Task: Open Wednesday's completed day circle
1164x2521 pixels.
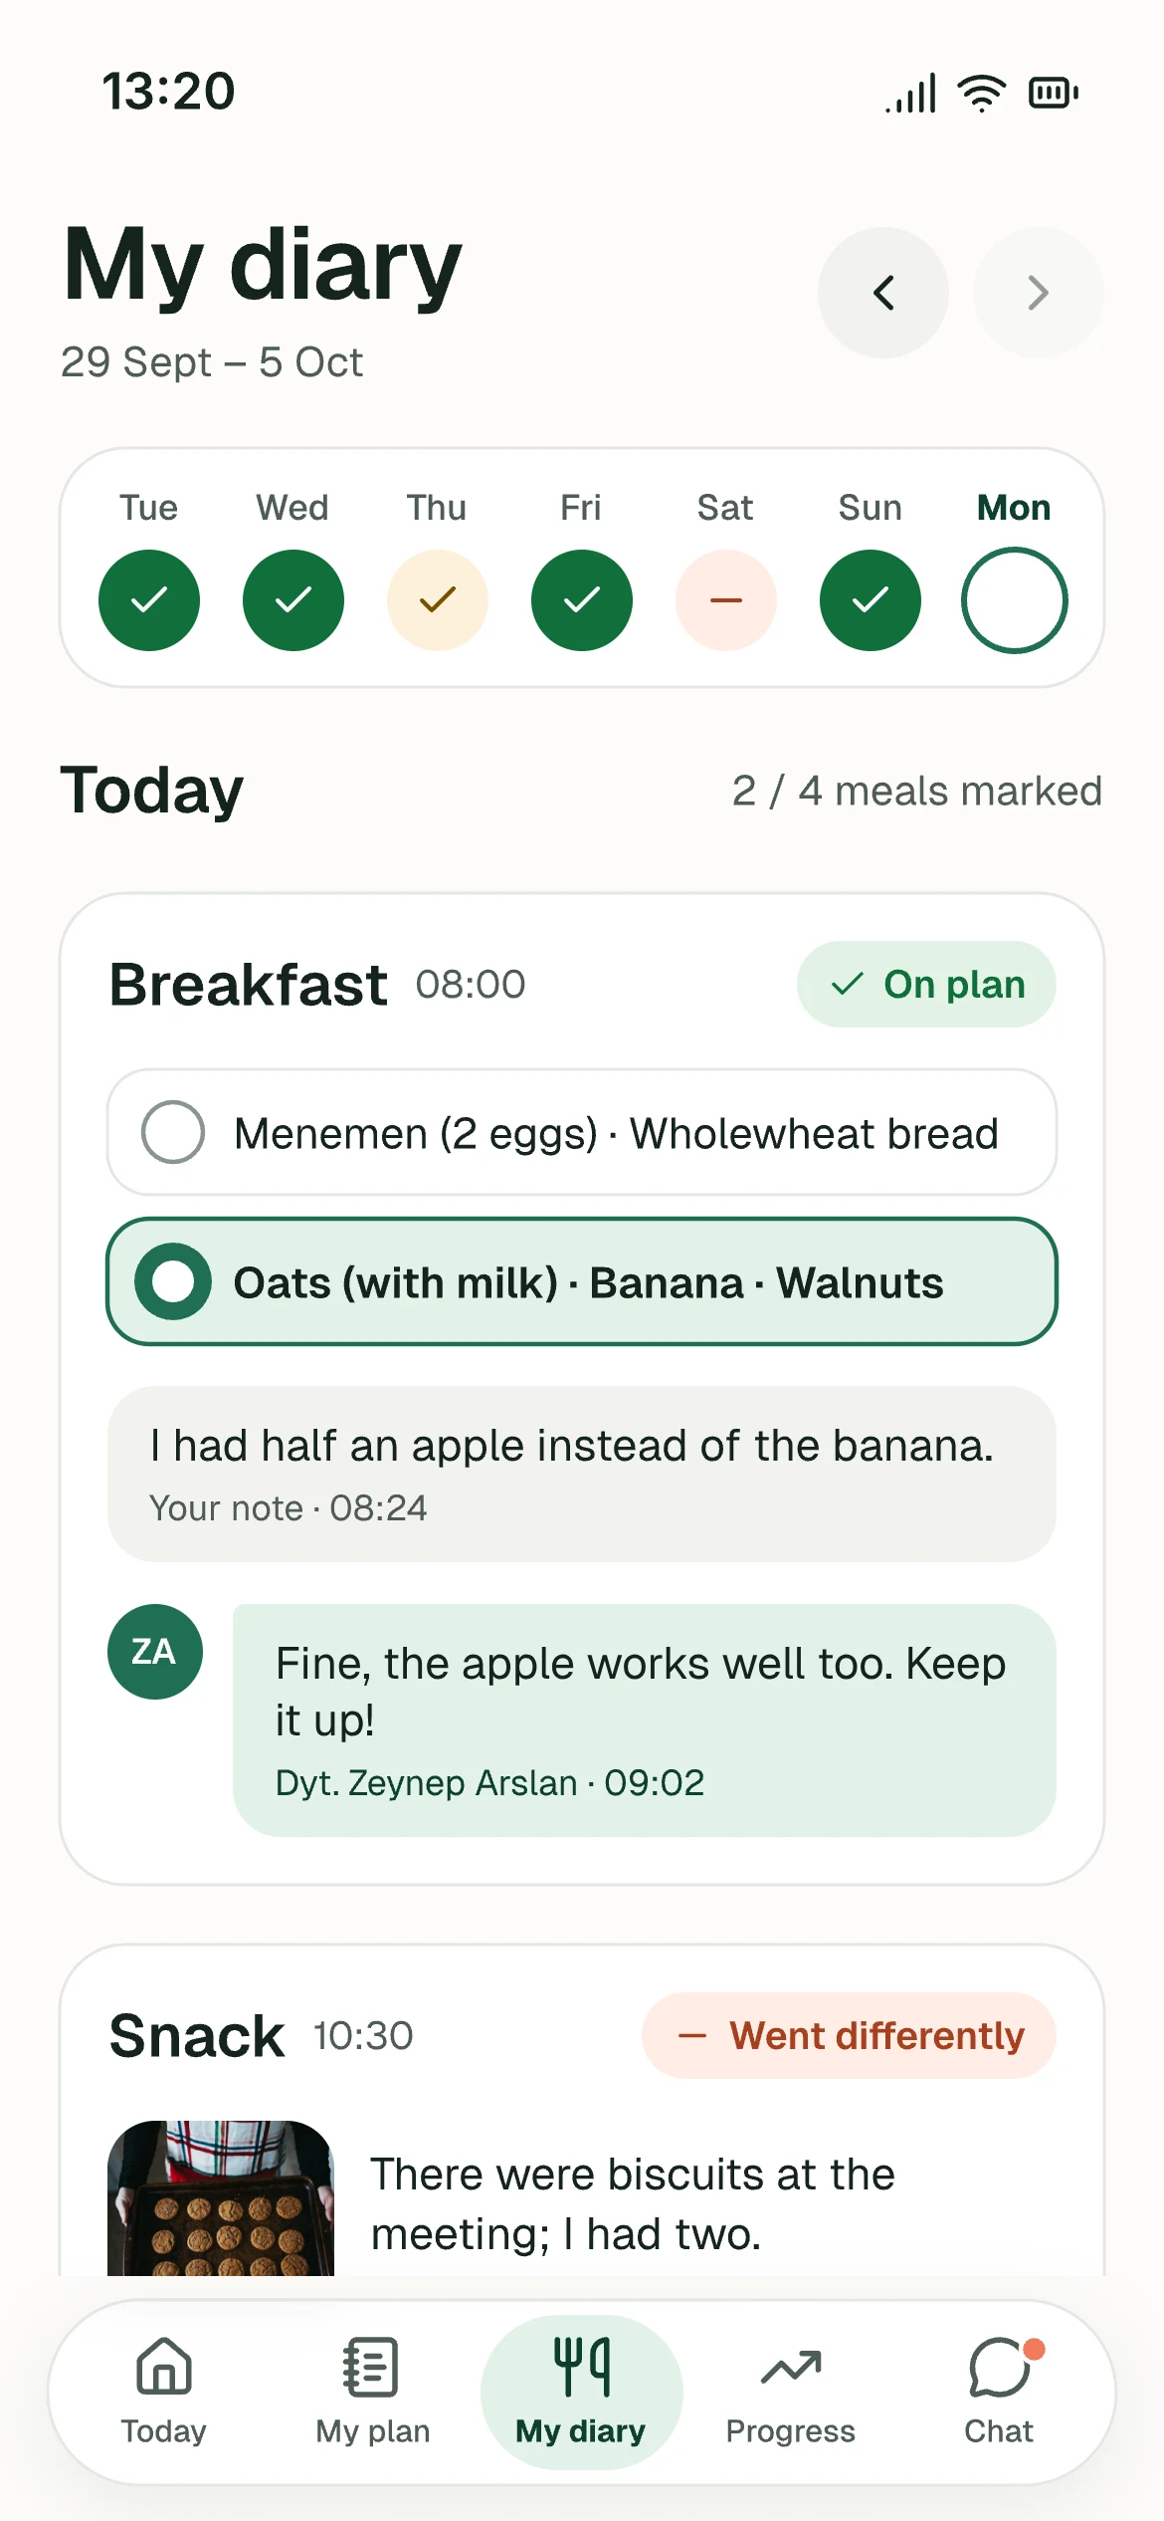Action: tap(293, 600)
